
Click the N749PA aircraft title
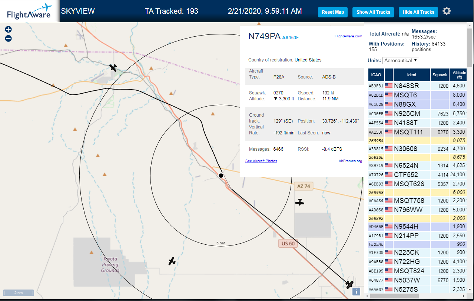pyautogui.click(x=264, y=36)
